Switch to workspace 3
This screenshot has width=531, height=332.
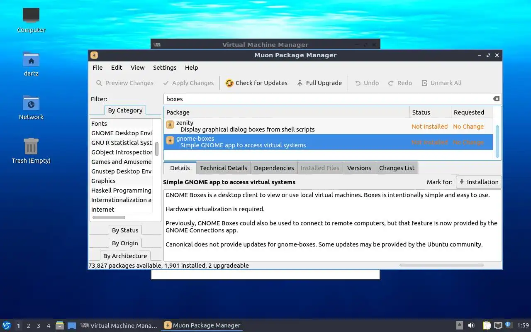tap(38, 326)
